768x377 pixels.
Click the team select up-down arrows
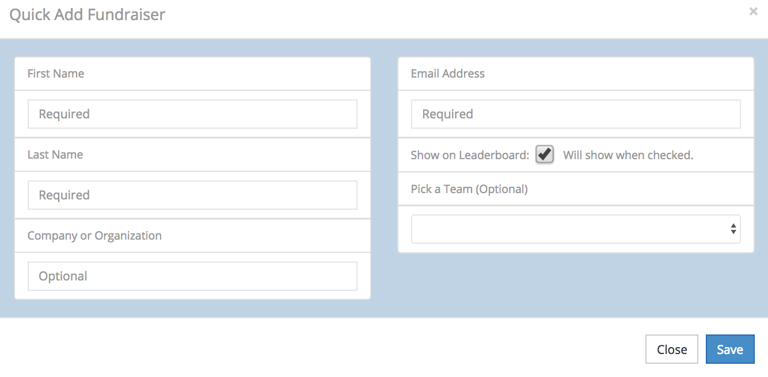pyautogui.click(x=733, y=229)
